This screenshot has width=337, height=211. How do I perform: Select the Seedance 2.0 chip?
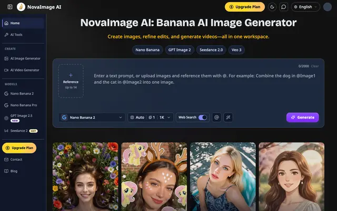tap(211, 50)
